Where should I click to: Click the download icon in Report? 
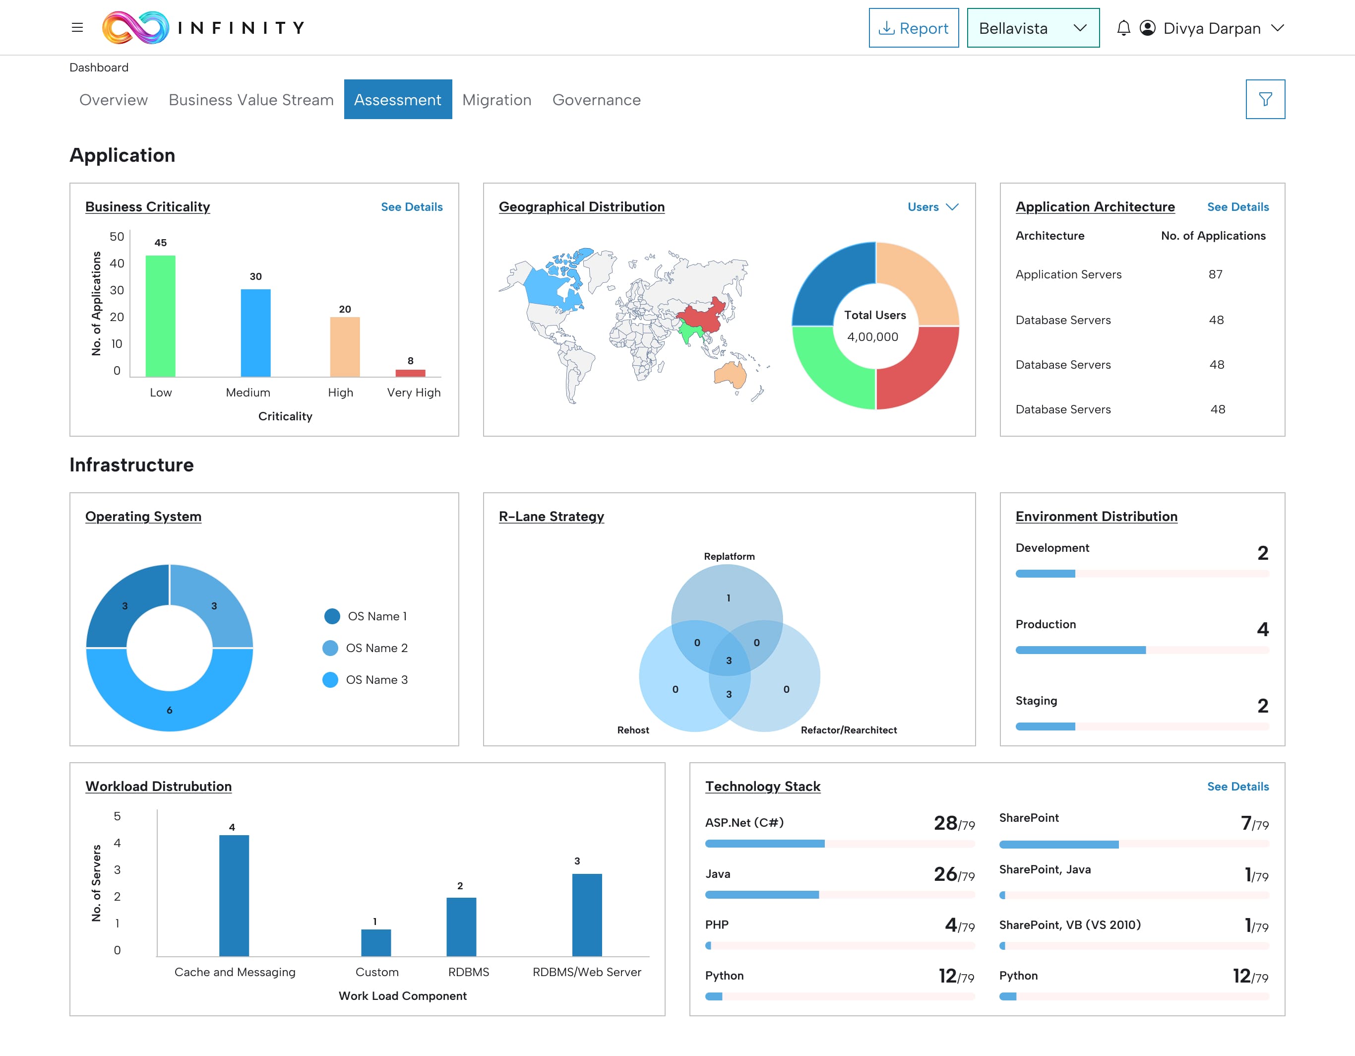click(887, 28)
